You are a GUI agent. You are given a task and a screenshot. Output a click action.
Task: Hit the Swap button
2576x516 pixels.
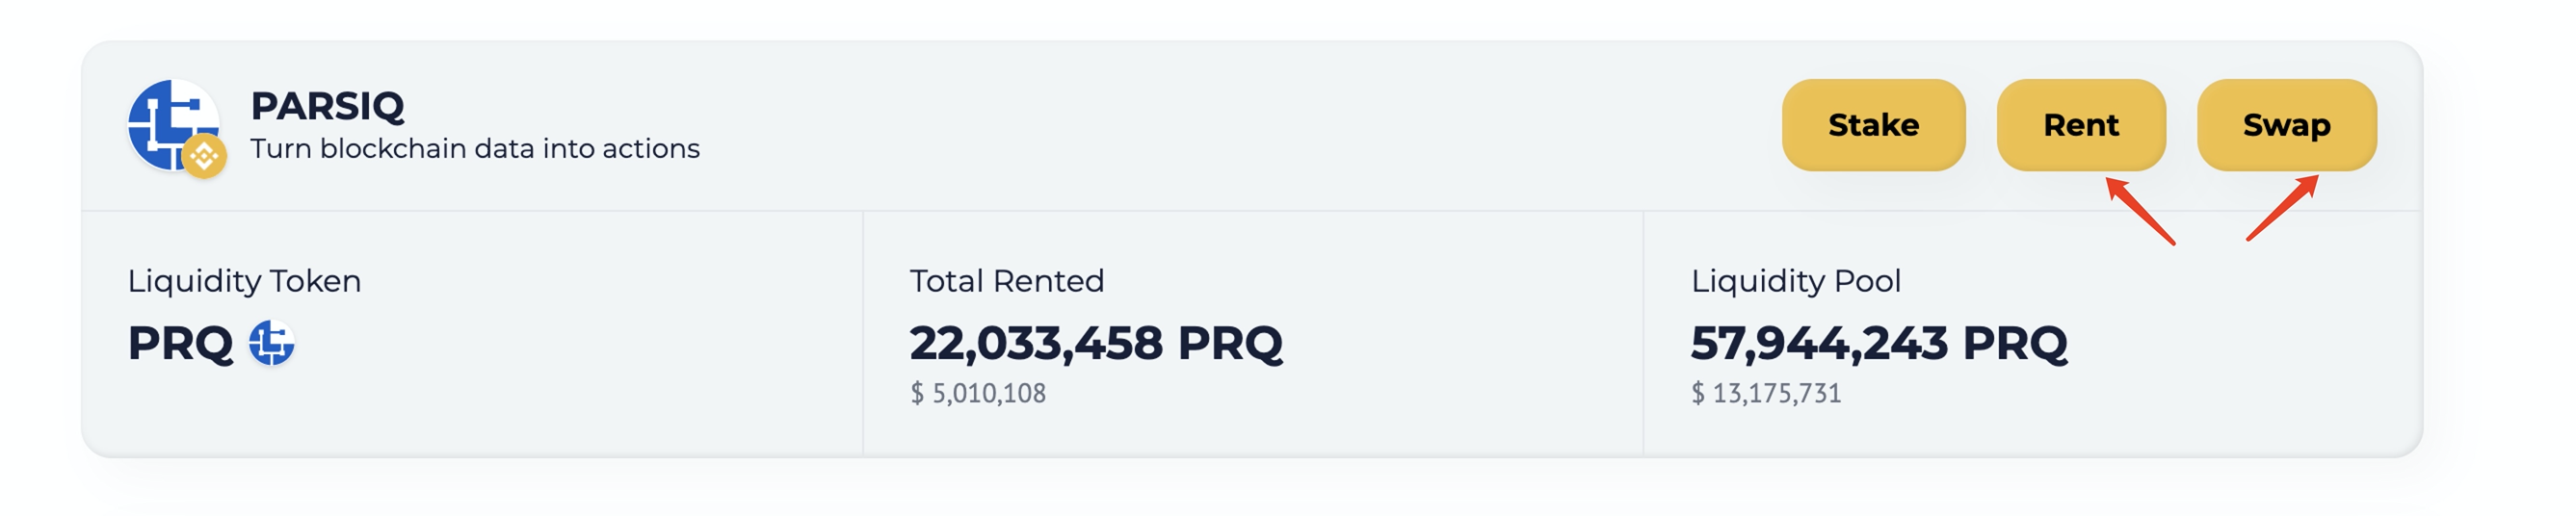tap(2286, 125)
